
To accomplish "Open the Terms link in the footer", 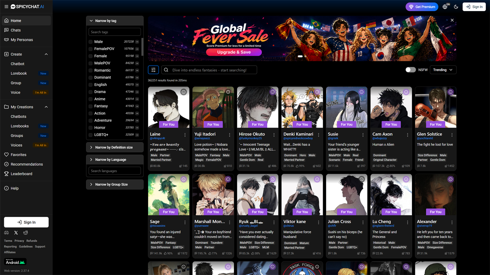I will [x=8, y=241].
